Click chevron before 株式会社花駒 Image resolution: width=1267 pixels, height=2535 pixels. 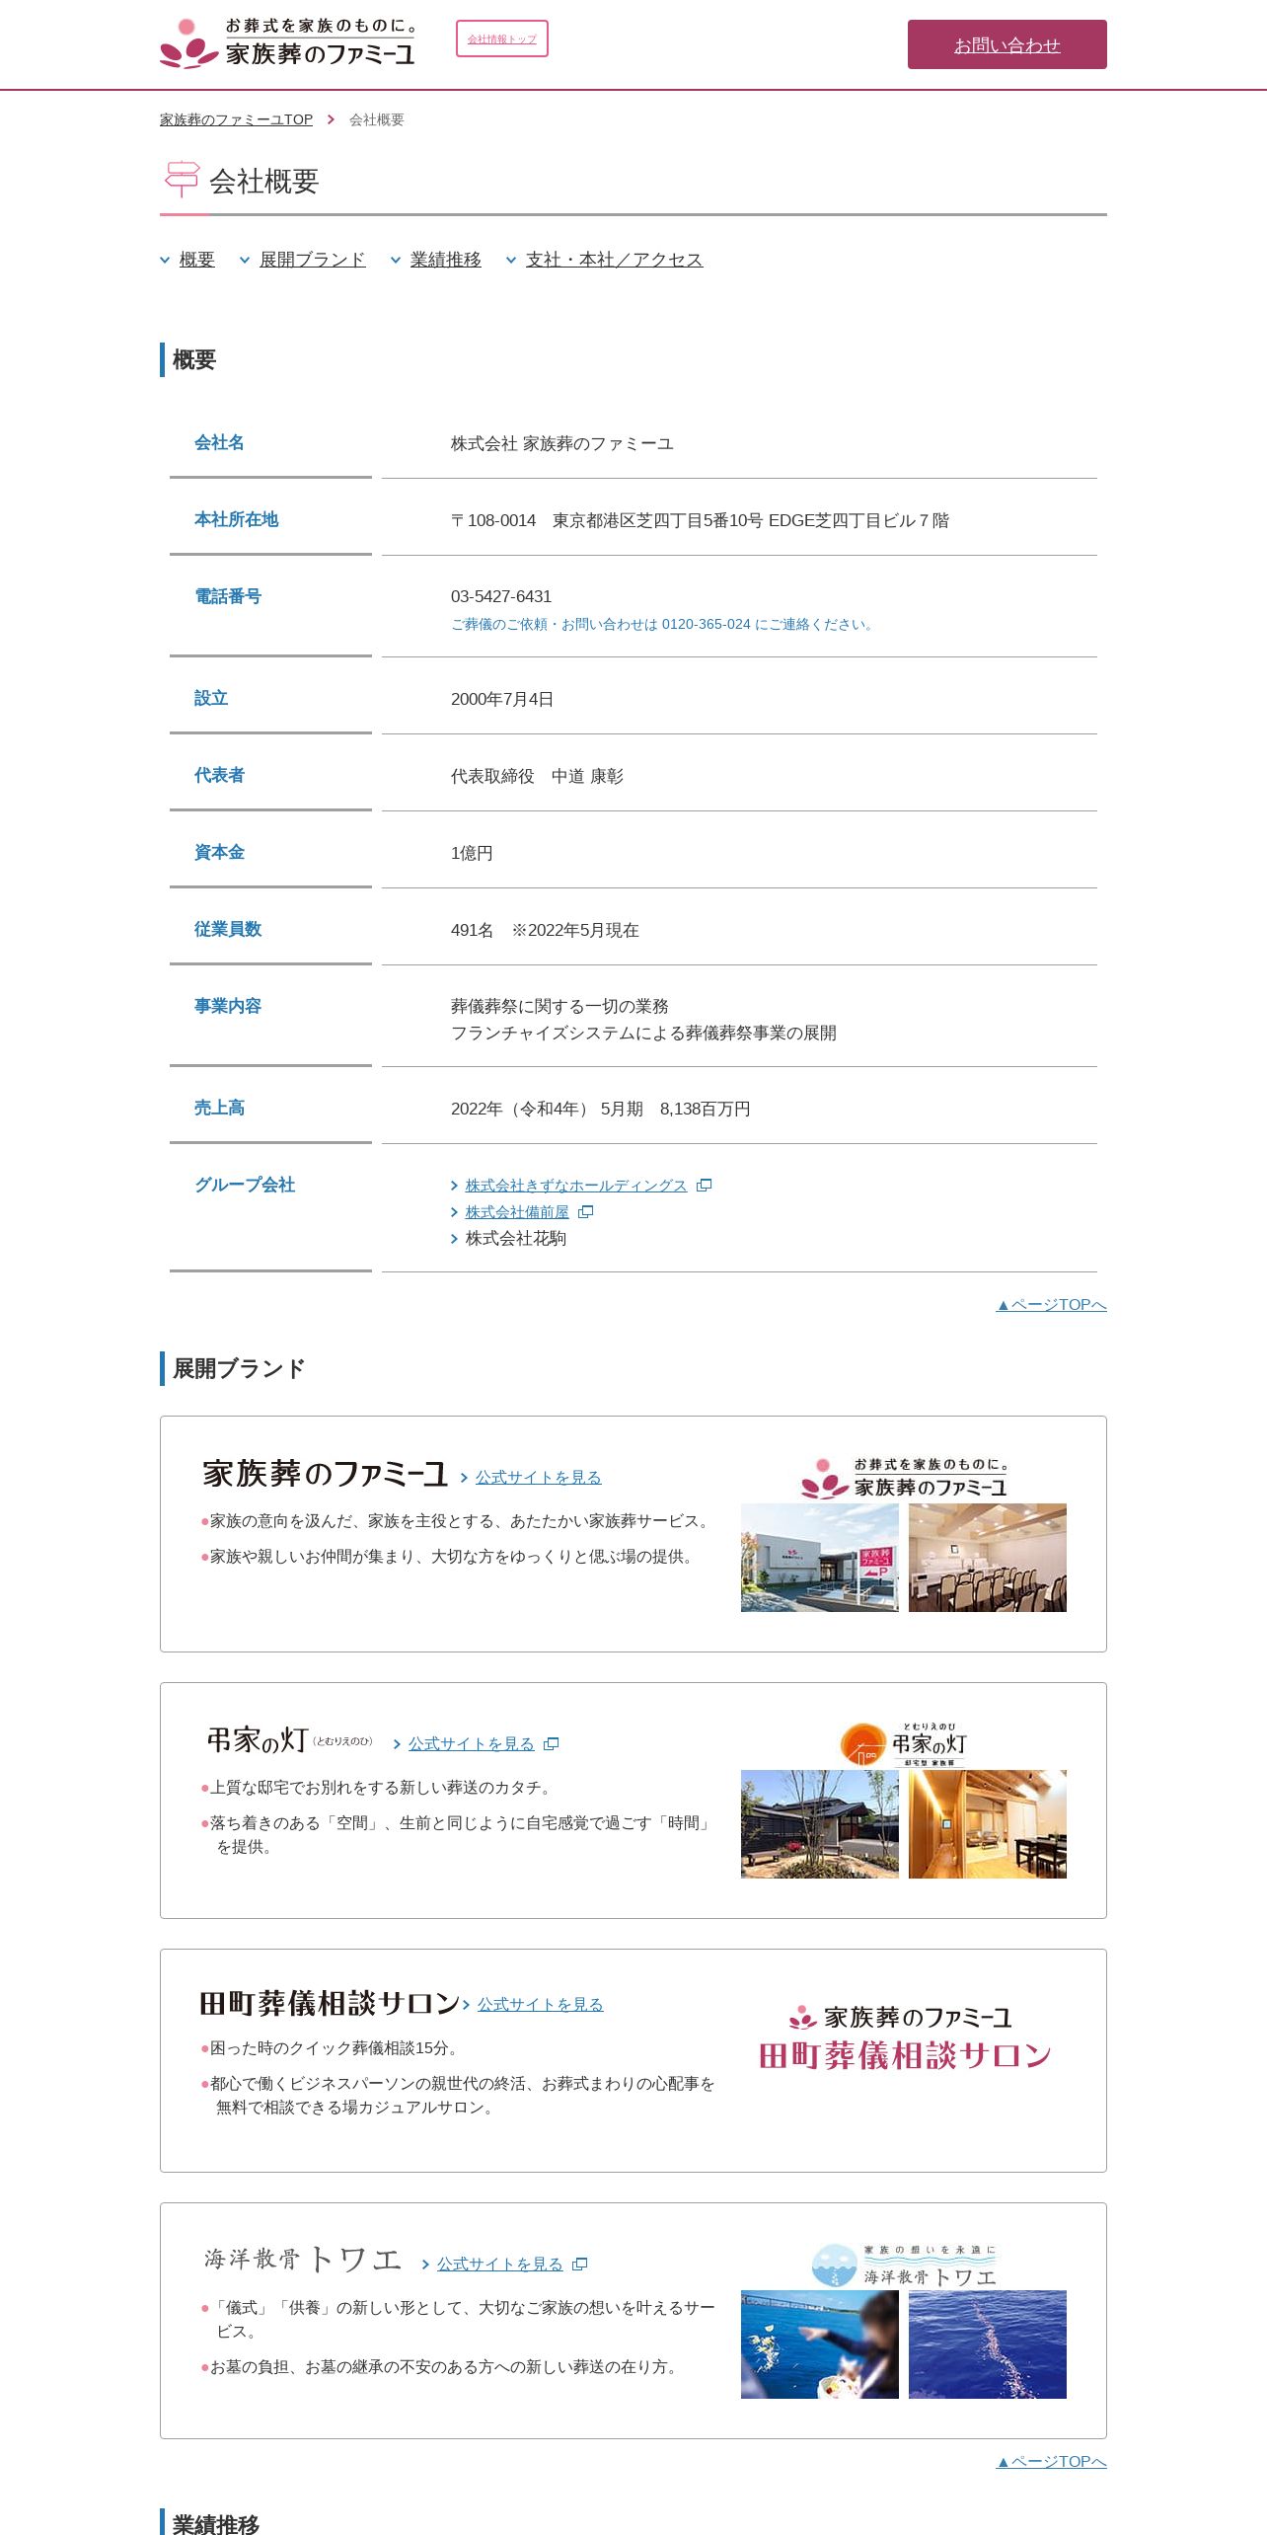pos(454,1239)
